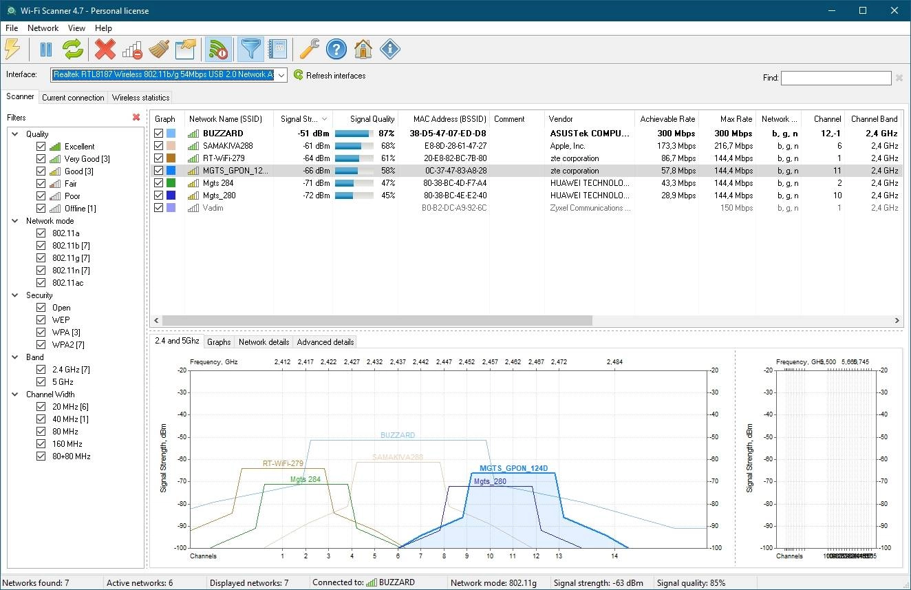Click the window with pointing hand icon
Screen dimensions: 911x590
coord(185,49)
